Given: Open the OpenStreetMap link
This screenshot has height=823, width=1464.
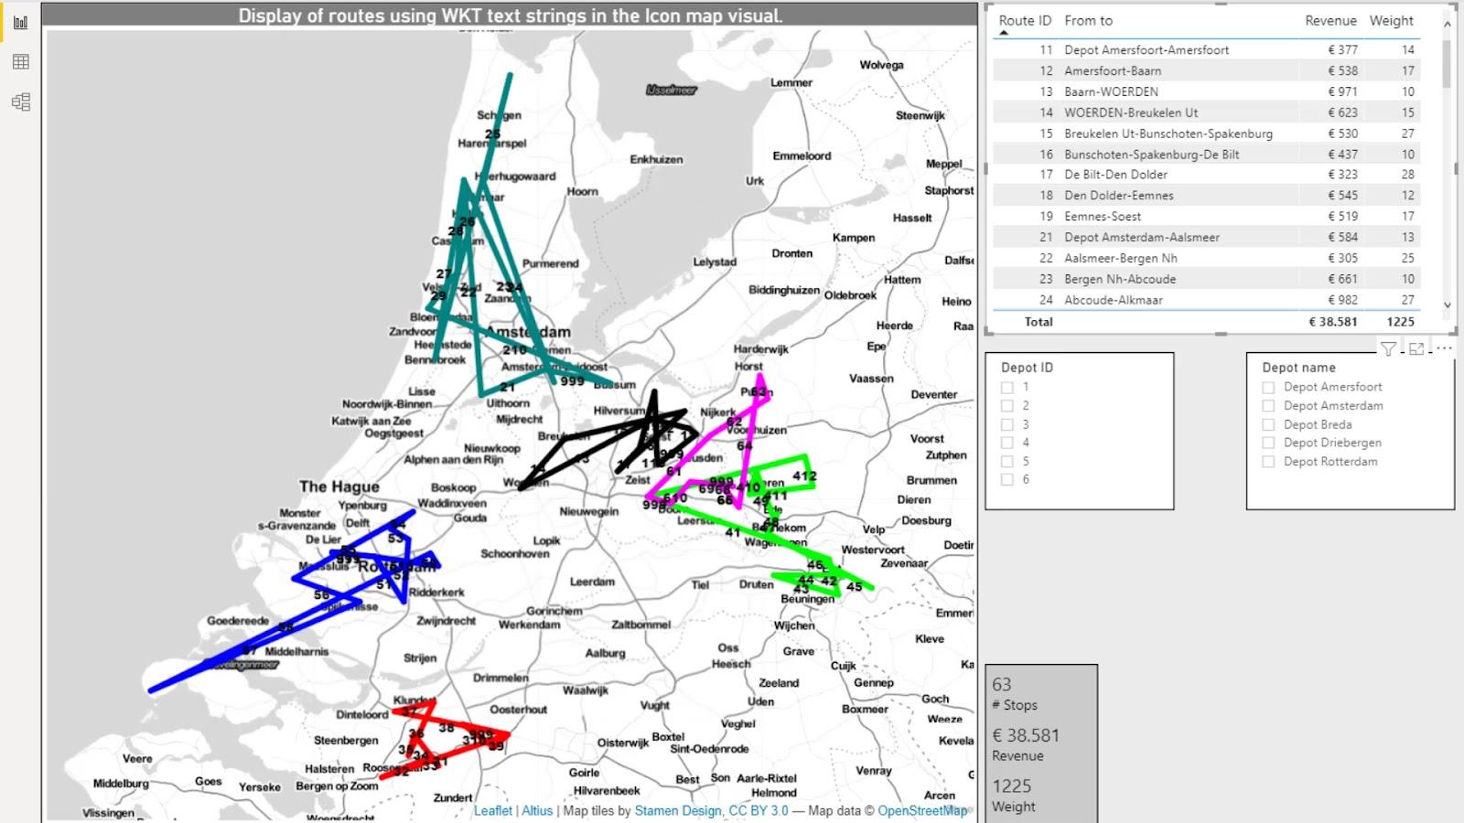Looking at the screenshot, I should (x=922, y=810).
